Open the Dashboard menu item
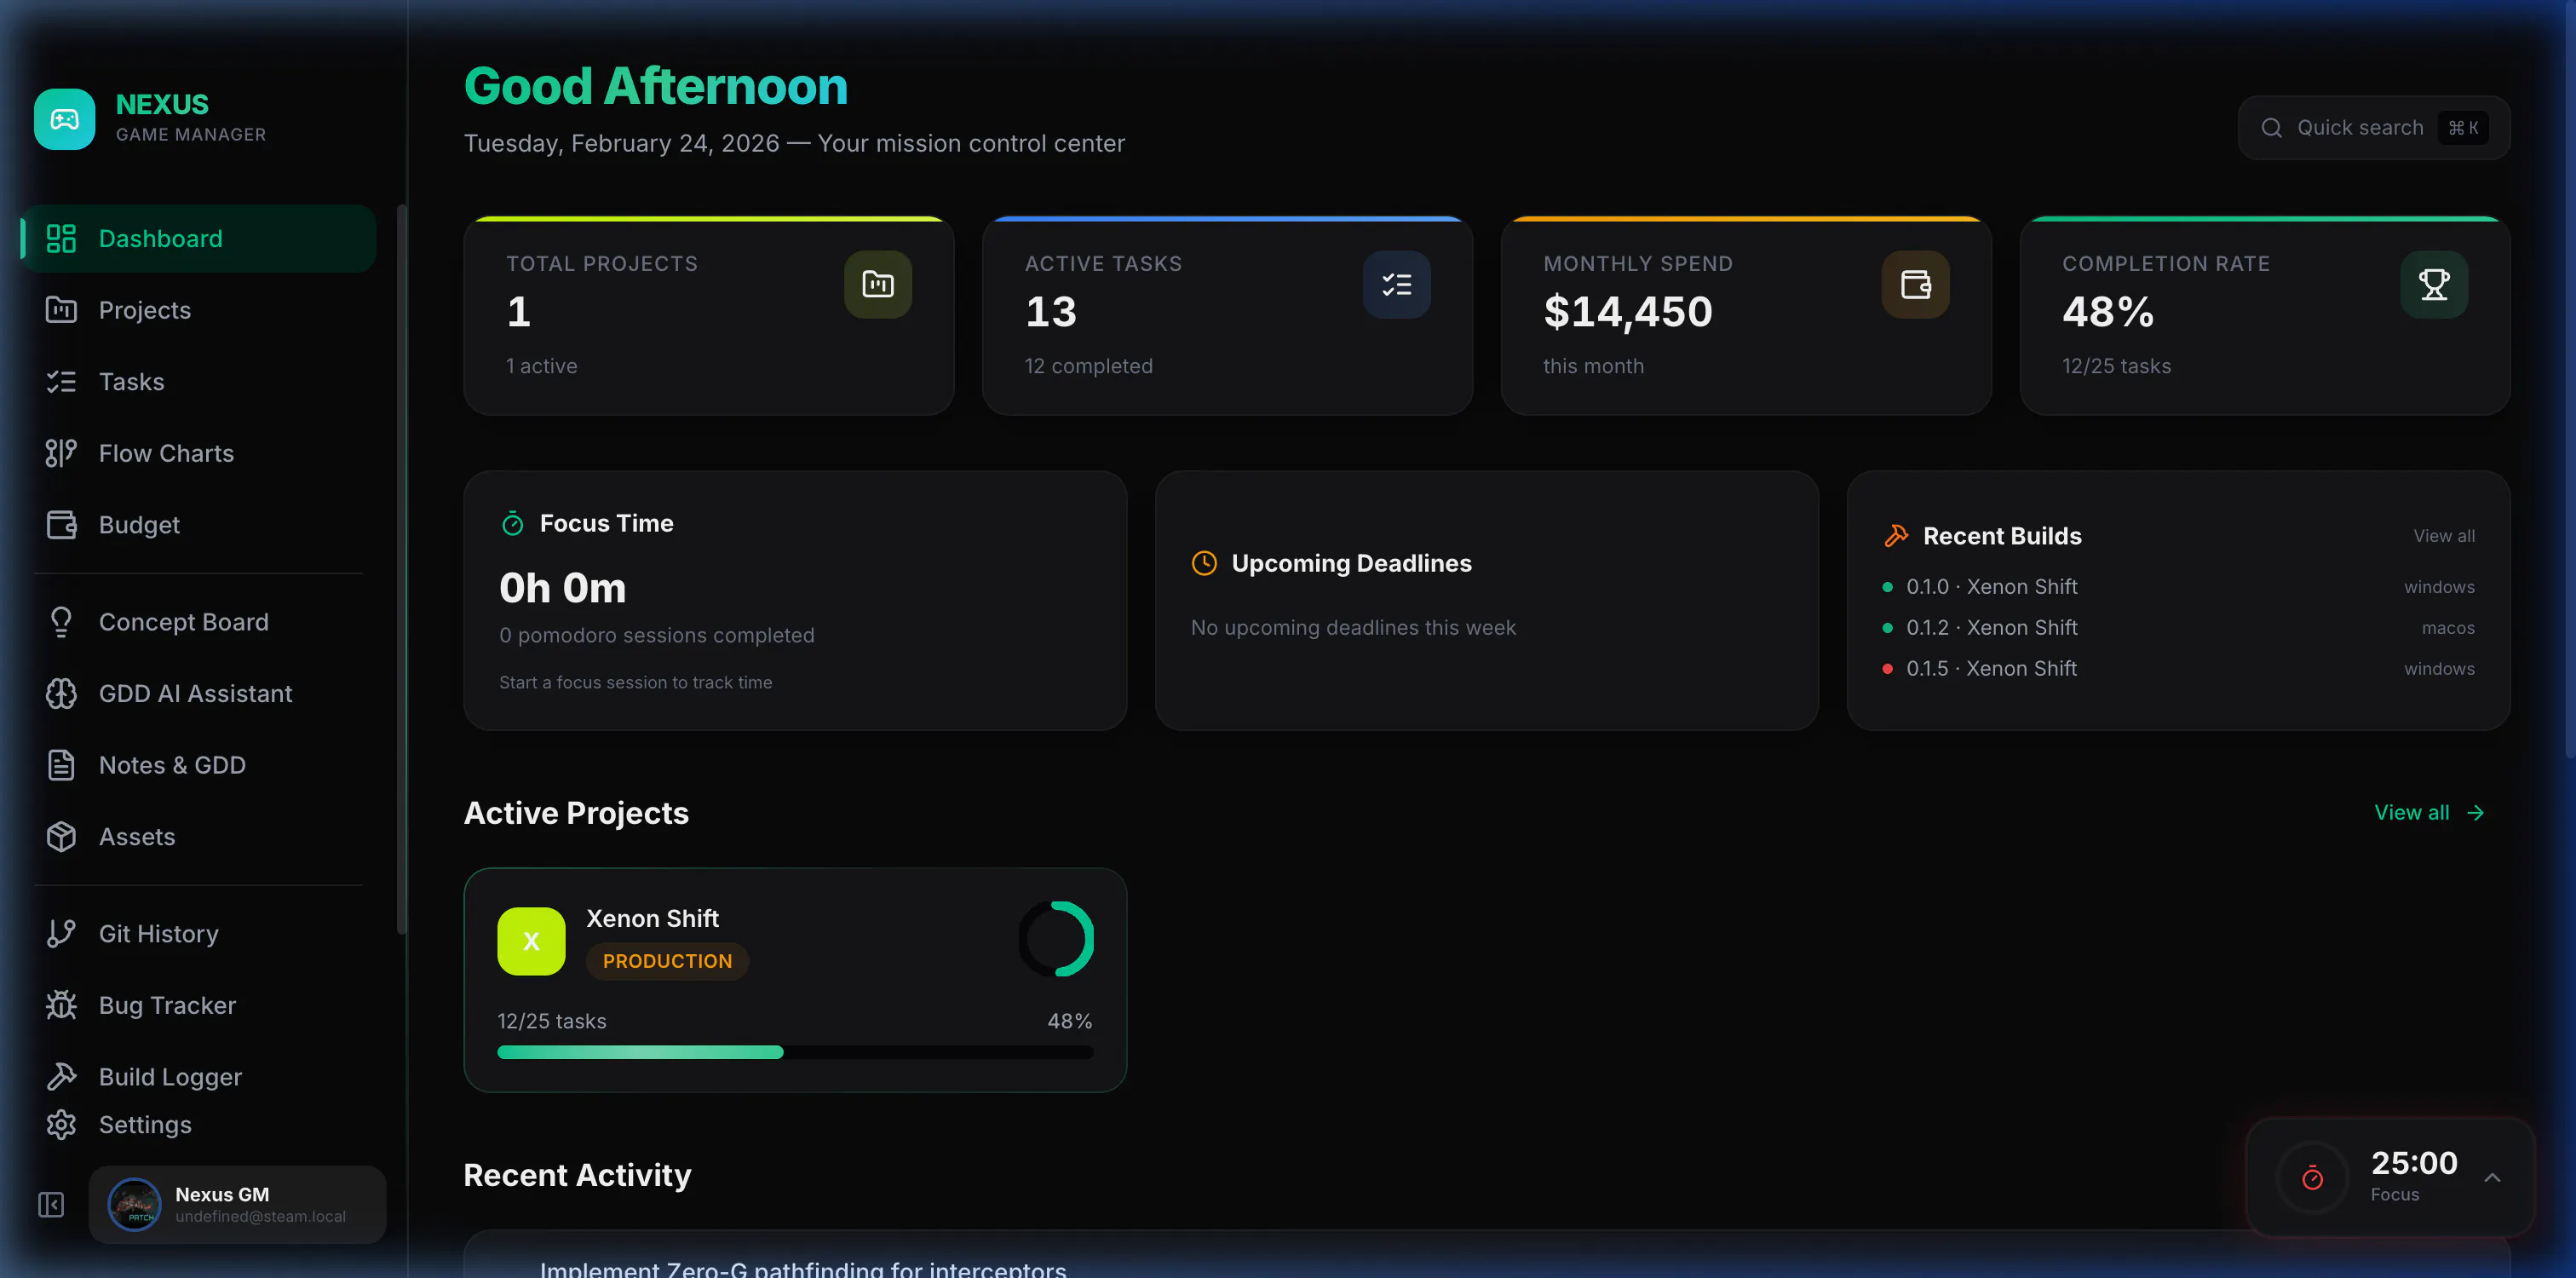Image resolution: width=2576 pixels, height=1278 pixels. point(198,239)
